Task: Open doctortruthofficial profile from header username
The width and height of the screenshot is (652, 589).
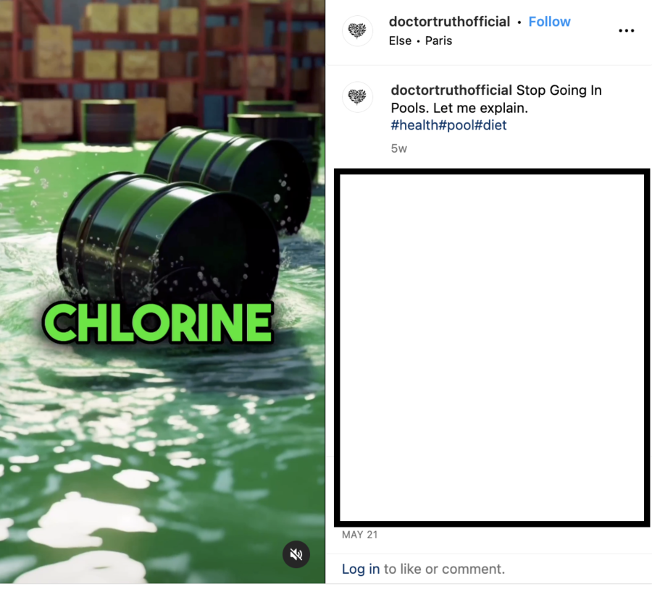Action: click(449, 22)
